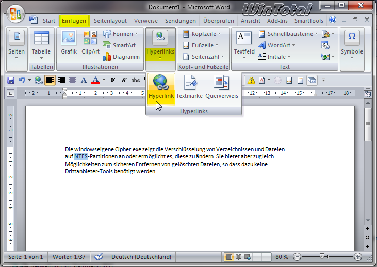Open the WordArt dropdown
Viewport: 377px width, 267px height.
(x=276, y=45)
